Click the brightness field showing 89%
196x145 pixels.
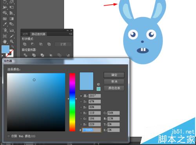94,107
